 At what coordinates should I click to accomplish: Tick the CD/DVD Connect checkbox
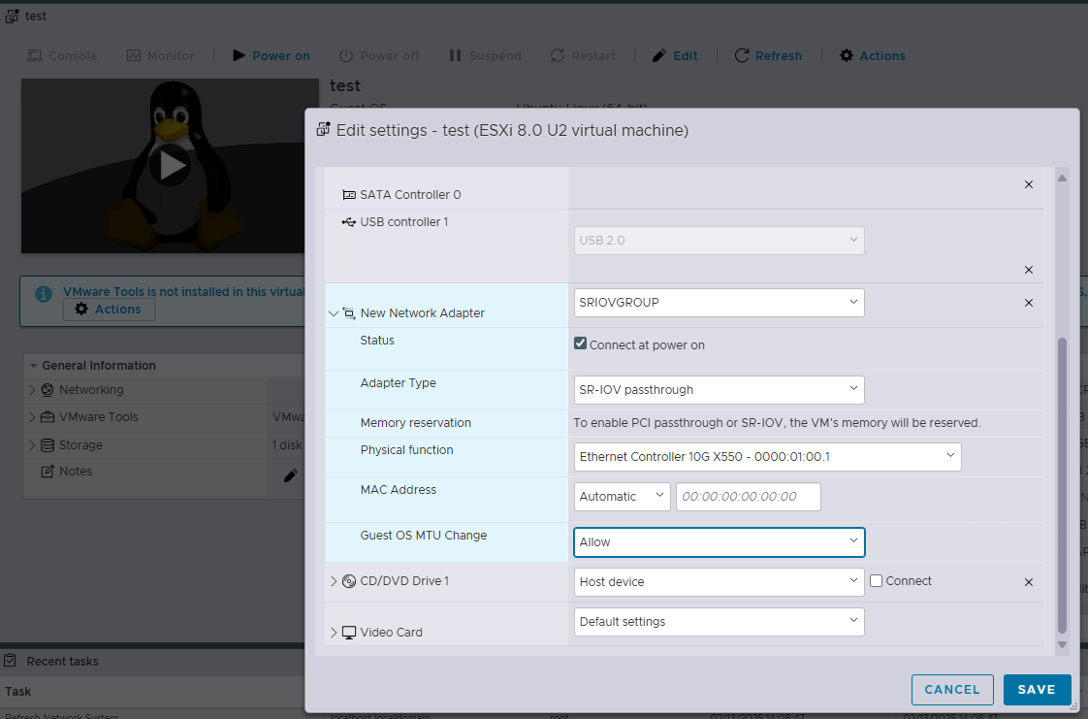point(877,581)
